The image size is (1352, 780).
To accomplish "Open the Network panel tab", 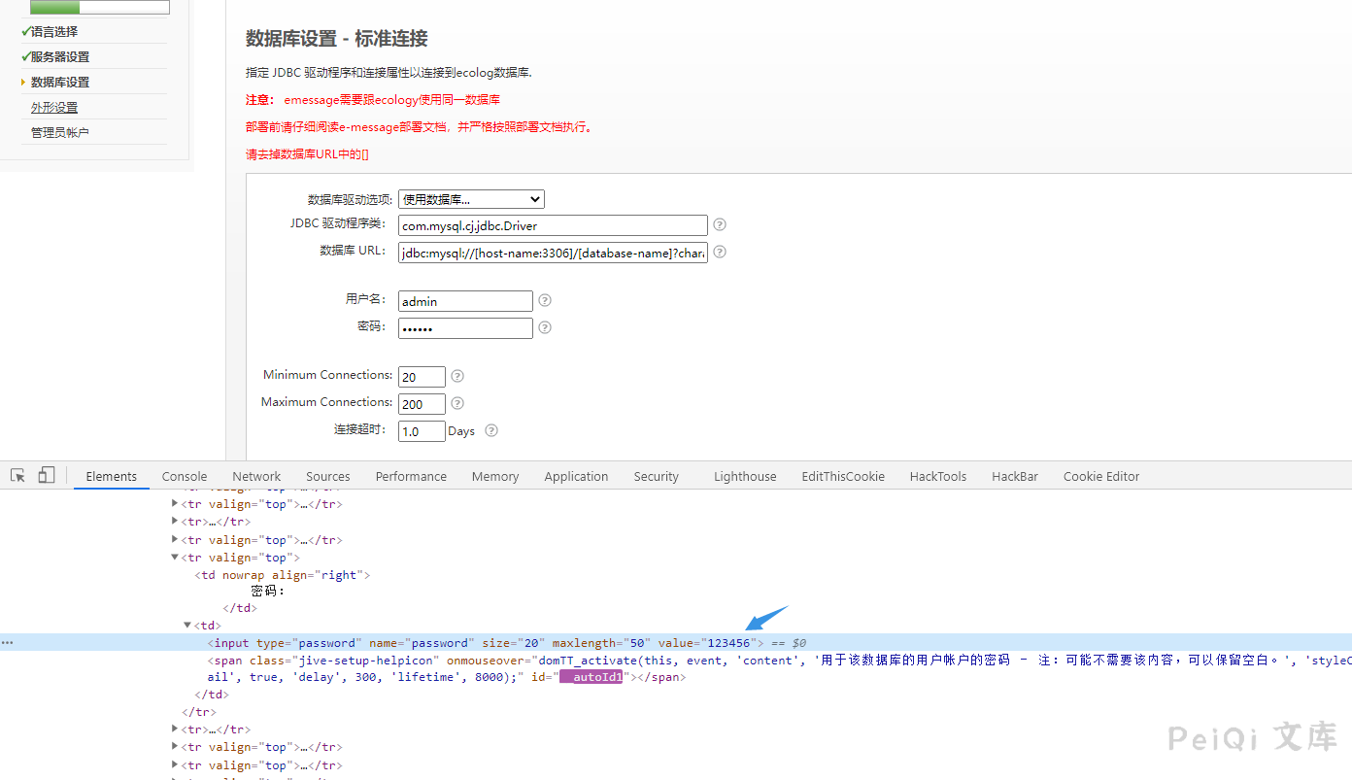I will click(255, 476).
